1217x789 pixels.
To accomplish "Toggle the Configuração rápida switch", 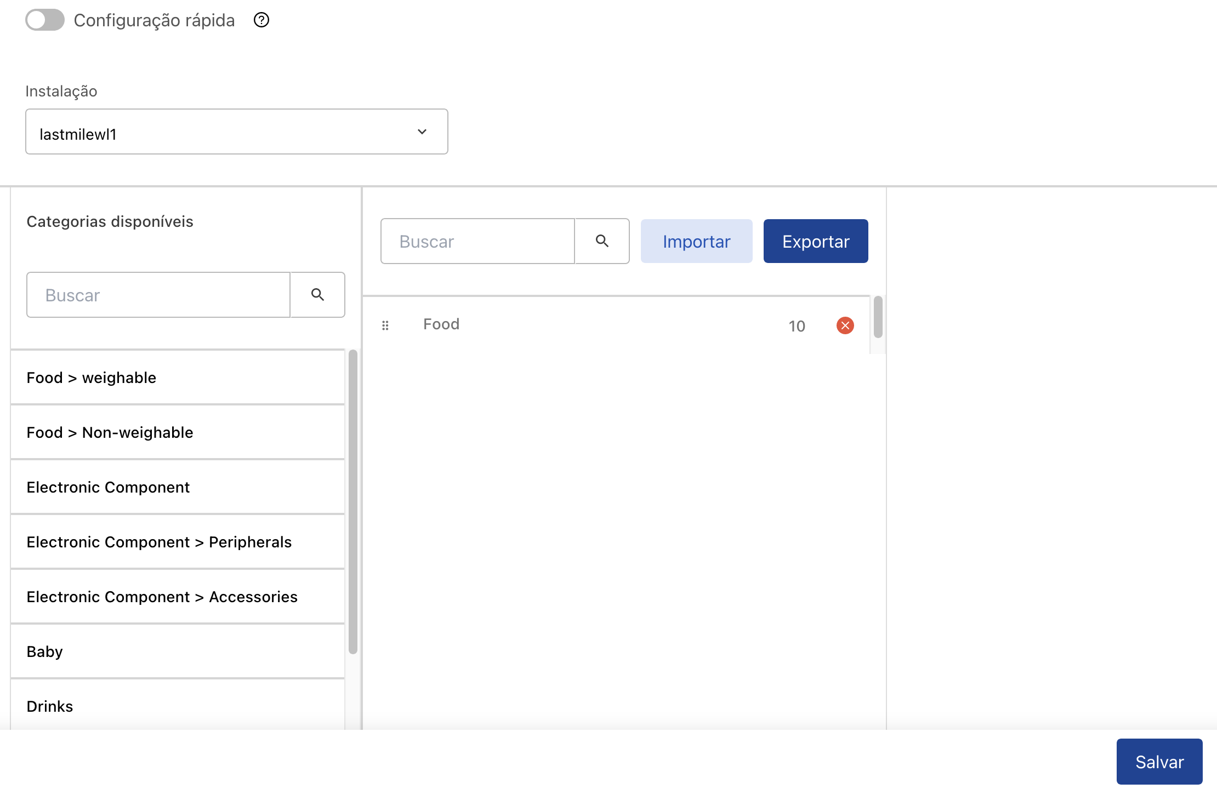I will tap(45, 20).
